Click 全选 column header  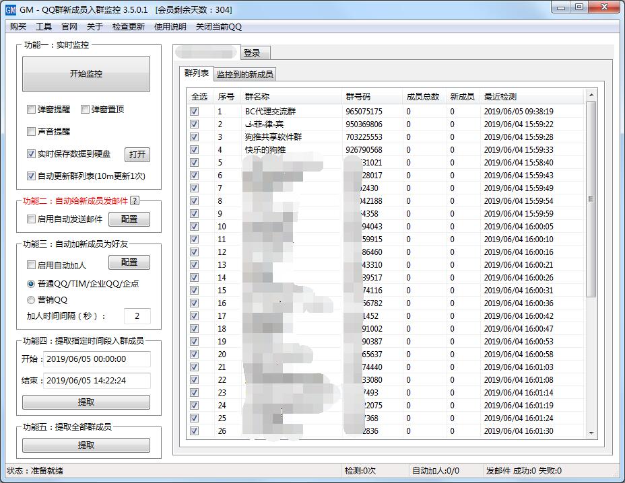[199, 97]
